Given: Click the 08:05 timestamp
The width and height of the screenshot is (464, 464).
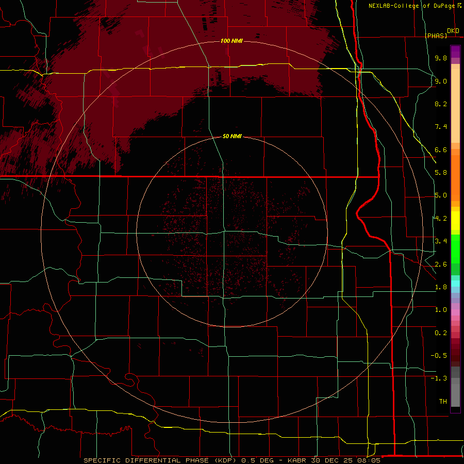Looking at the screenshot, I should [370, 460].
